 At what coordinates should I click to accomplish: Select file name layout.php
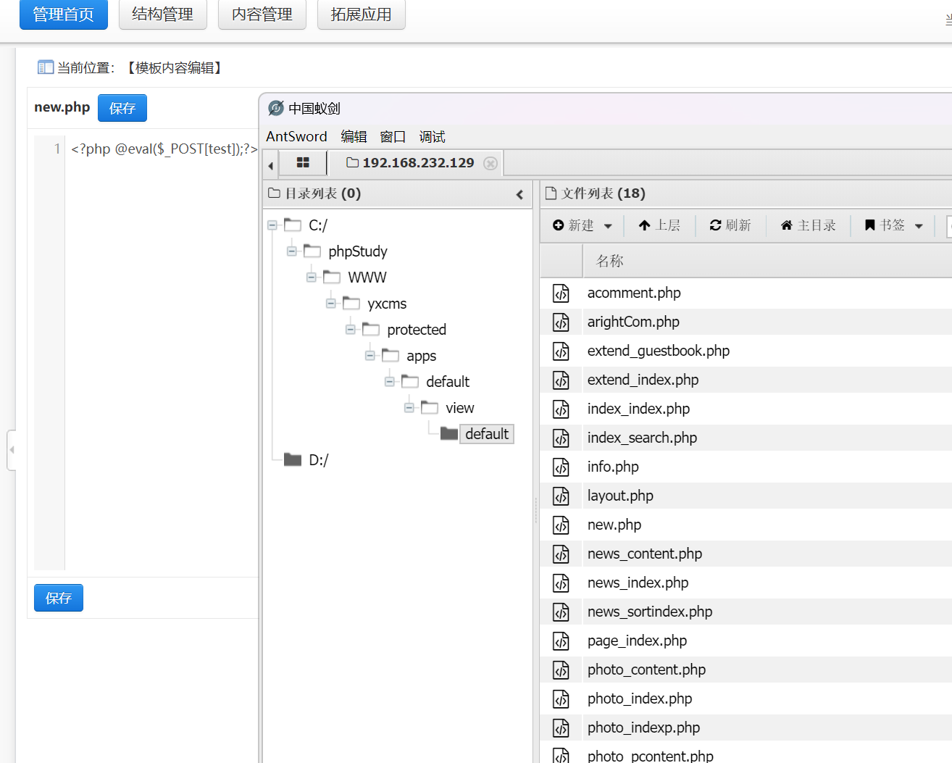620,496
